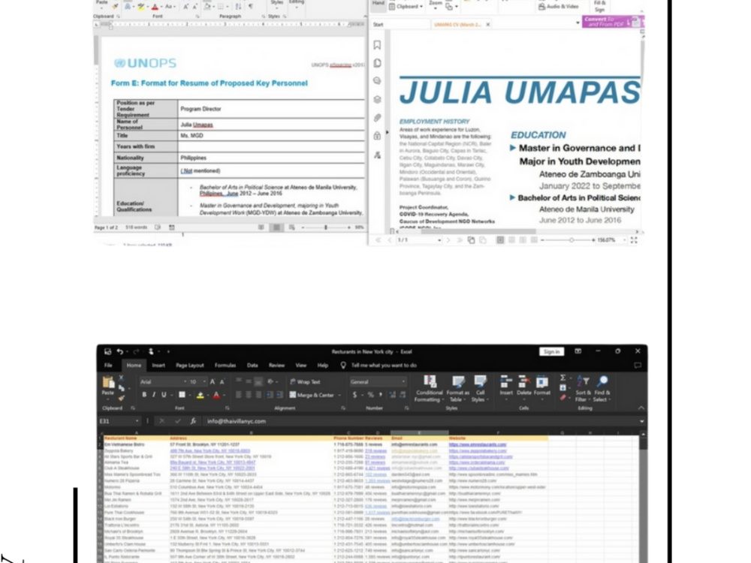Click the Cut scissors icon in Excel
Image resolution: width=751 pixels, height=563 pixels.
[x=121, y=378]
